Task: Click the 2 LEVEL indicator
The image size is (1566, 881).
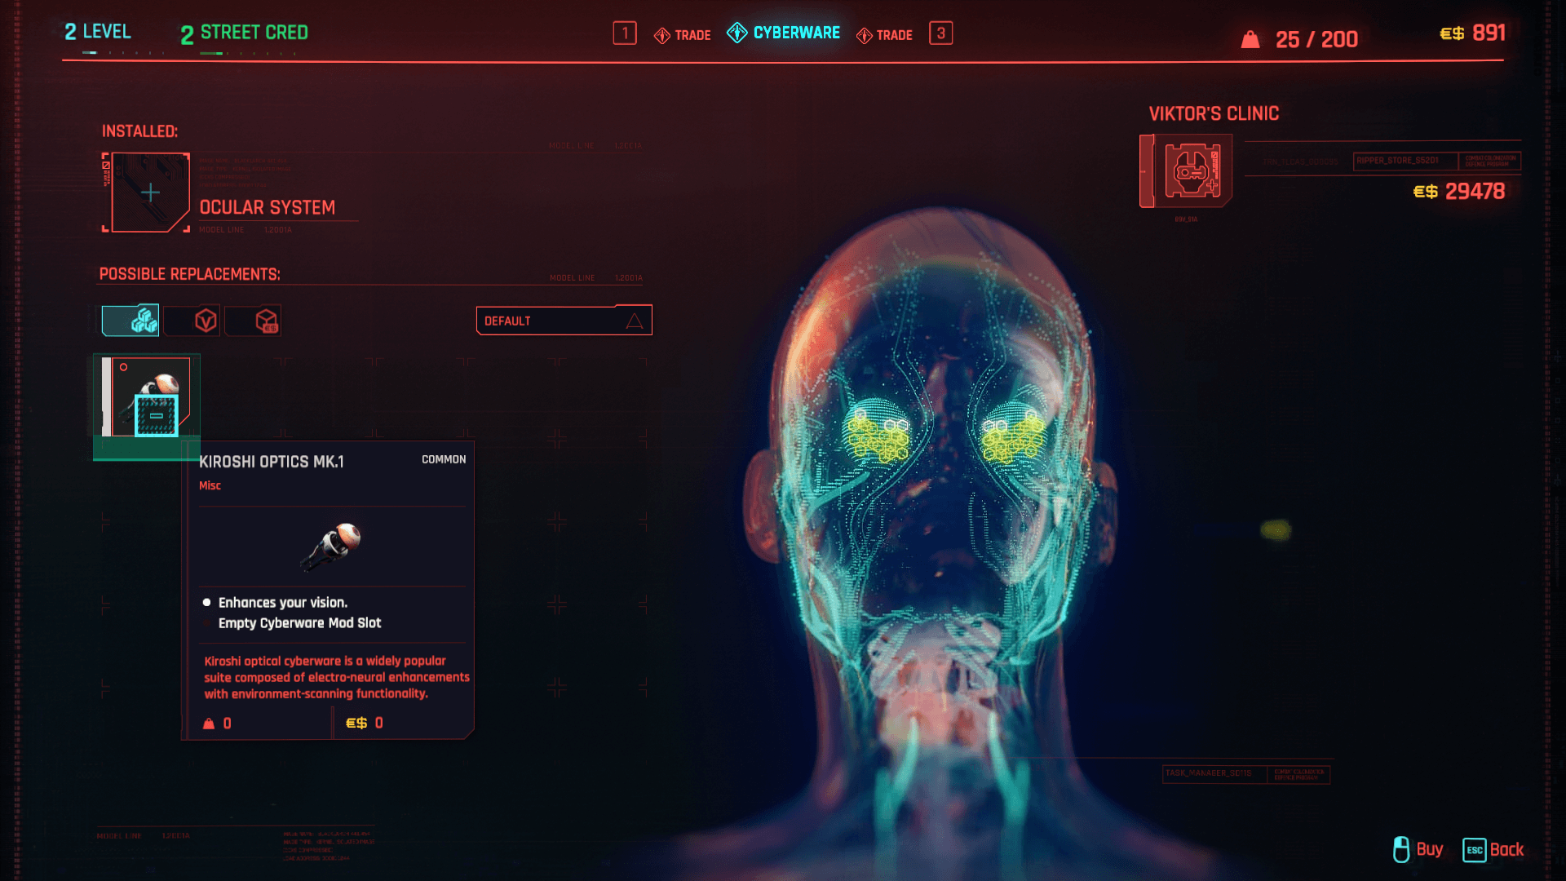Action: click(98, 32)
